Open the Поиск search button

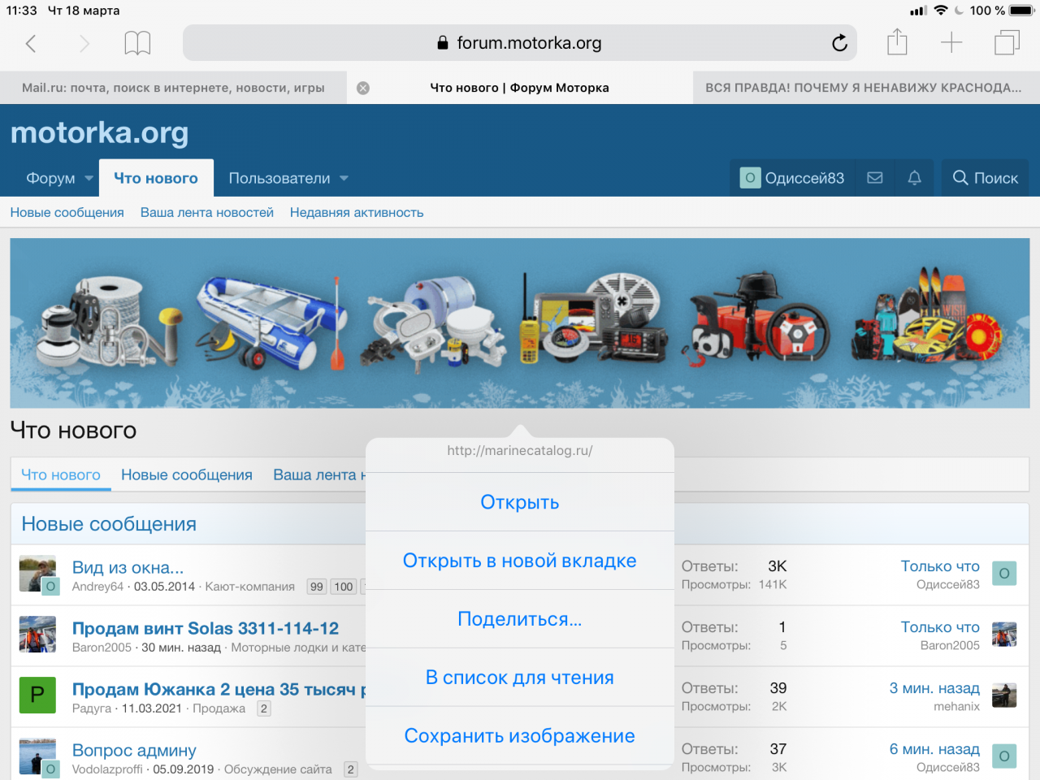click(x=985, y=178)
